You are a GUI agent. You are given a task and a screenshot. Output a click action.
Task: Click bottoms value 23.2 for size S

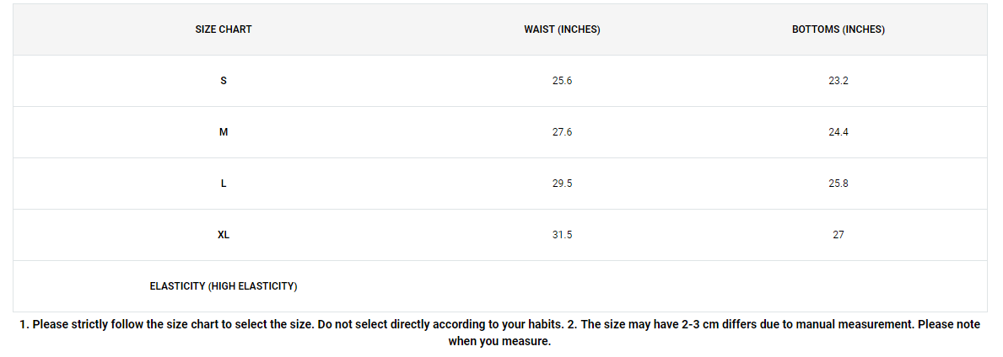pos(838,81)
